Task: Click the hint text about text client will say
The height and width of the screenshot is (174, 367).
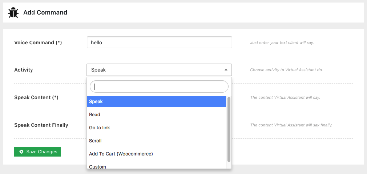Action: (282, 43)
